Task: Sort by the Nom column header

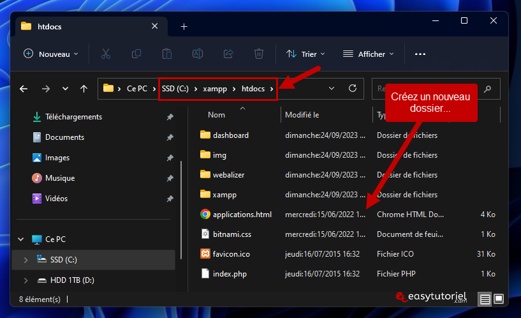Action: pyautogui.click(x=216, y=115)
